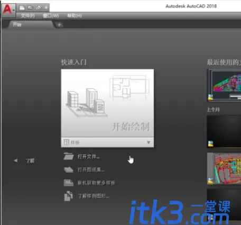Go to the 了解 page

[x=30, y=161]
